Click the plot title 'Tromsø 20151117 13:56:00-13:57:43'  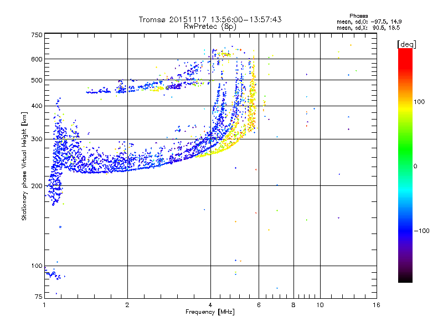(210, 19)
